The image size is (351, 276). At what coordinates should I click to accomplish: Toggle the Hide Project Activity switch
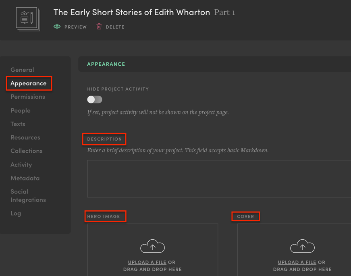click(x=95, y=100)
